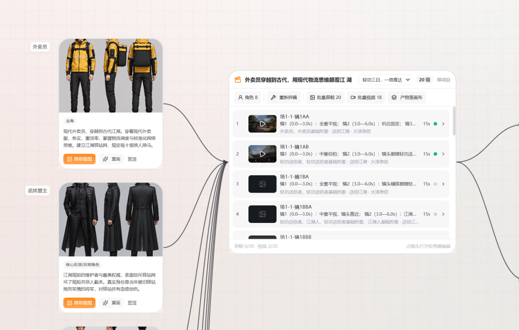The image size is (519, 330).
Task: Click the 产物落画布 layers button
Action: pos(407,98)
